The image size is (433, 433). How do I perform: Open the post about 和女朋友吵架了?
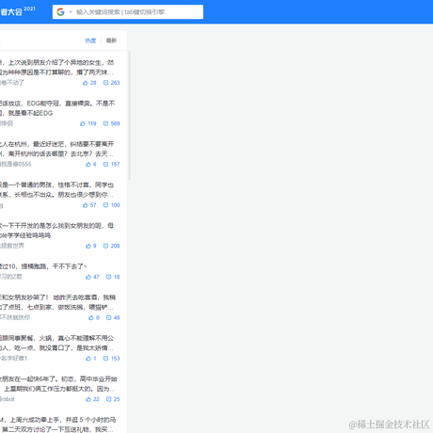pos(57,302)
